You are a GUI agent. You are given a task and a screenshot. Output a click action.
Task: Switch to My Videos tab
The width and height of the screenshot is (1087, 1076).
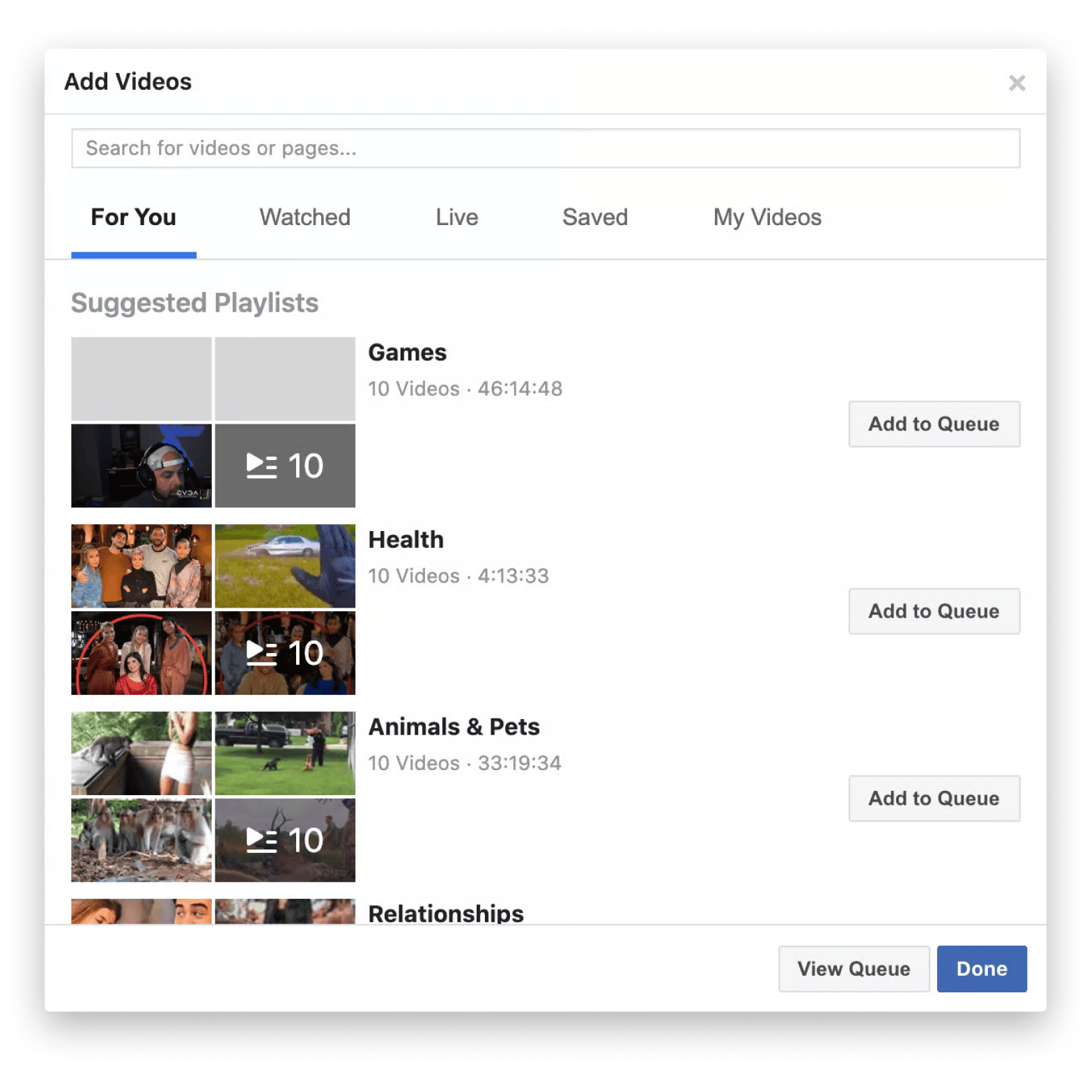pos(766,217)
